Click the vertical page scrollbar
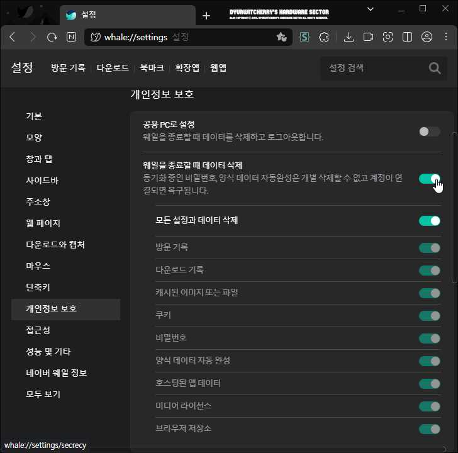458x453 pixels. point(454,208)
